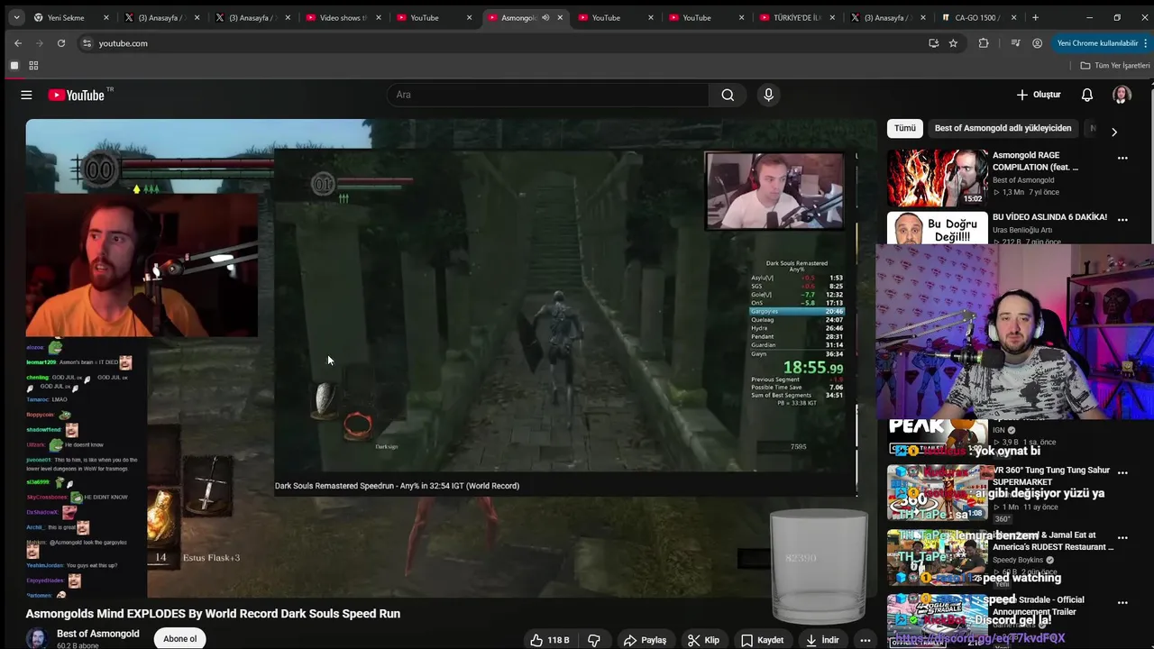Open tab search dropdown arrow
The width and height of the screenshot is (1154, 649).
16,17
